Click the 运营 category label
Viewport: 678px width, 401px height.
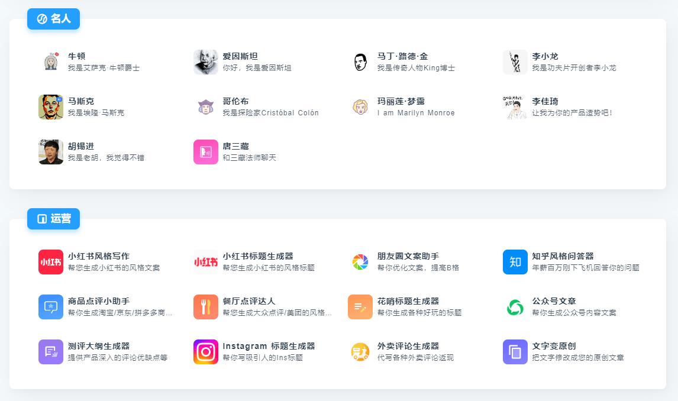click(x=54, y=219)
